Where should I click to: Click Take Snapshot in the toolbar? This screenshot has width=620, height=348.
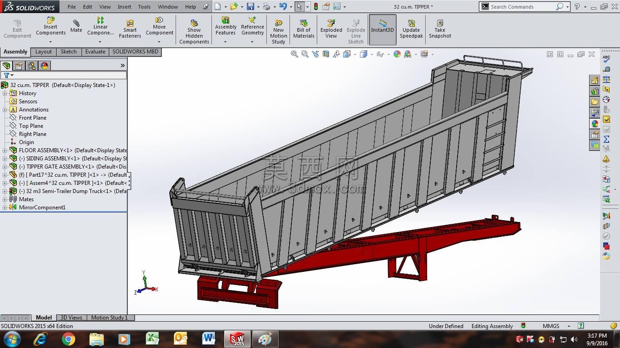pos(440,29)
